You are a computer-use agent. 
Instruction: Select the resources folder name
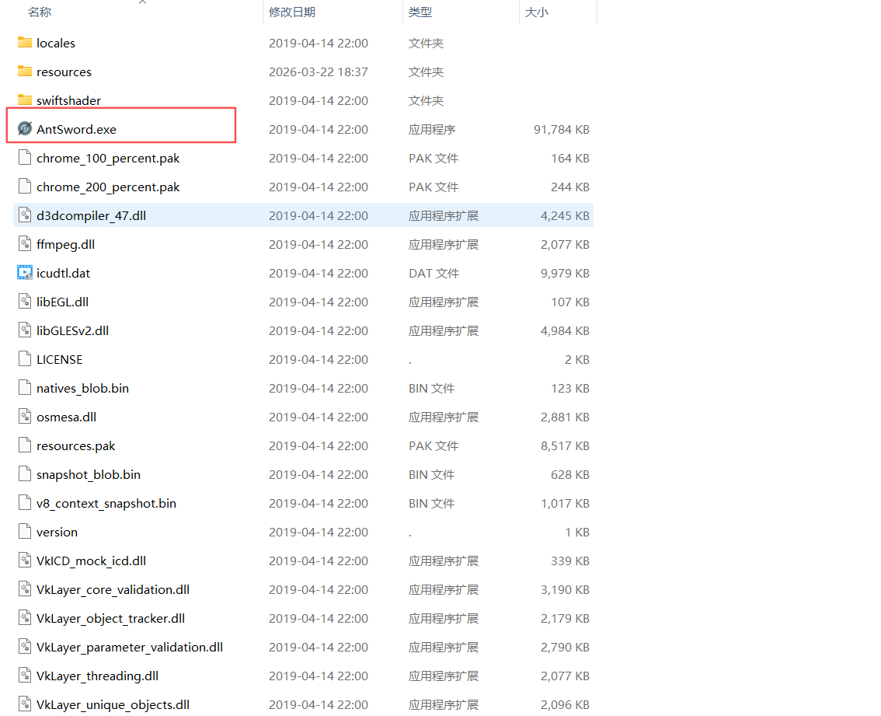point(64,72)
